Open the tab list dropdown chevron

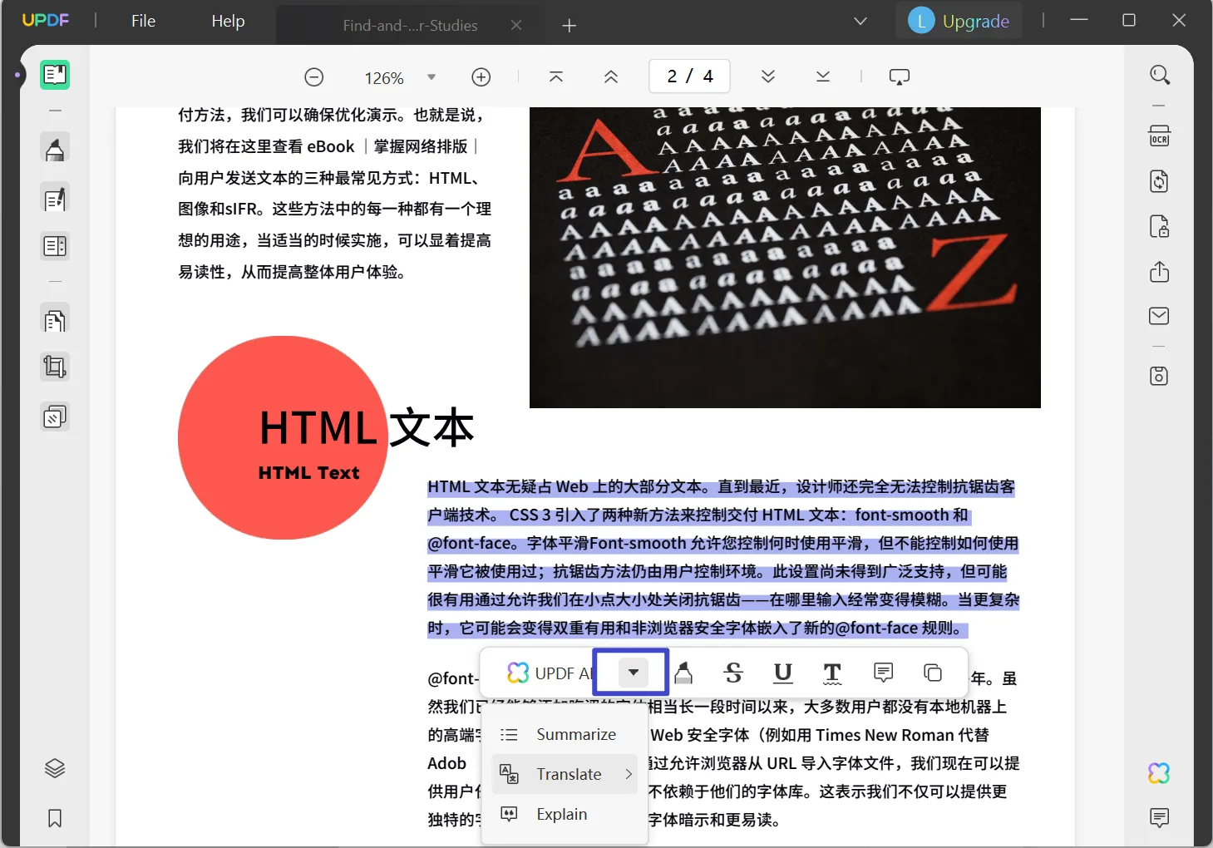coord(860,21)
